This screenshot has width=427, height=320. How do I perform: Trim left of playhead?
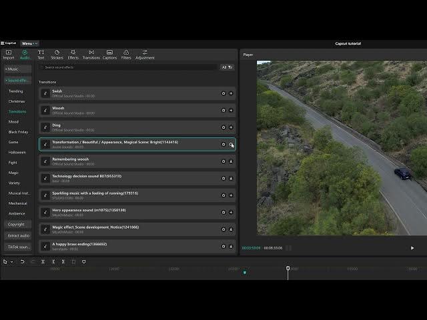[53, 262]
